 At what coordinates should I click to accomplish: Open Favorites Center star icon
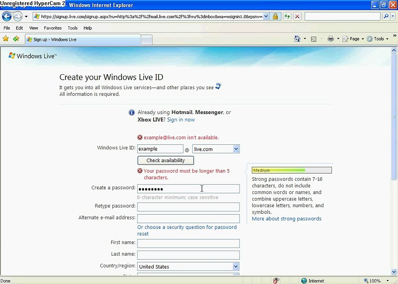pyautogui.click(x=6, y=39)
